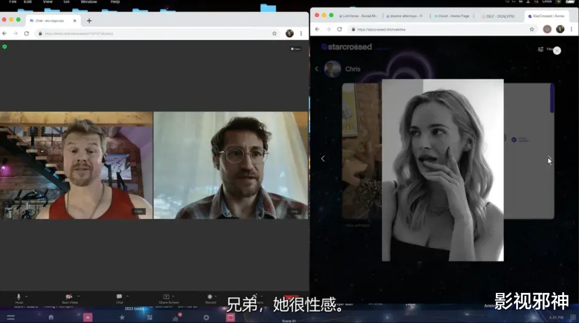Click the star icon in the bottom dock
Viewport: 579px width, 323px height.
pyautogui.click(x=122, y=318)
